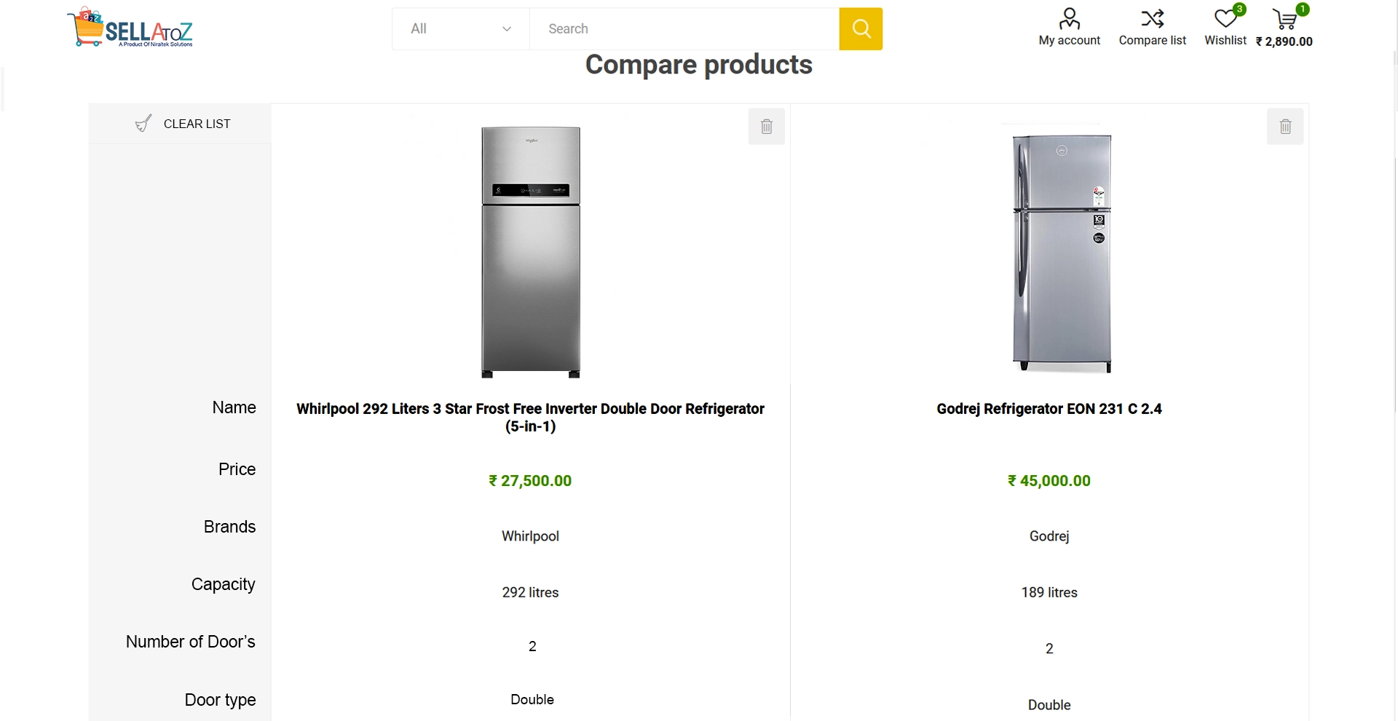Open My account icon
Viewport: 1398px width, 721px height.
1069,18
